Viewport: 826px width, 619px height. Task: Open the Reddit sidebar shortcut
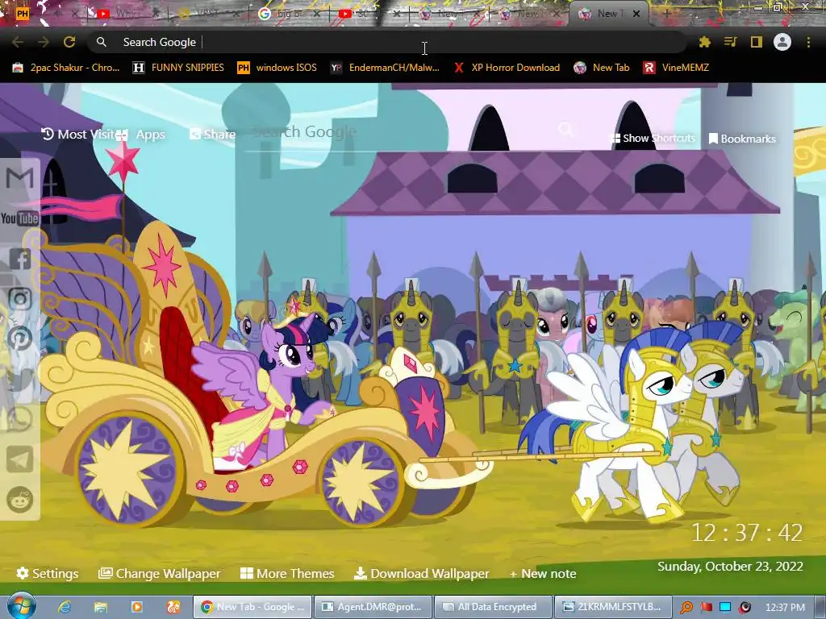20,500
